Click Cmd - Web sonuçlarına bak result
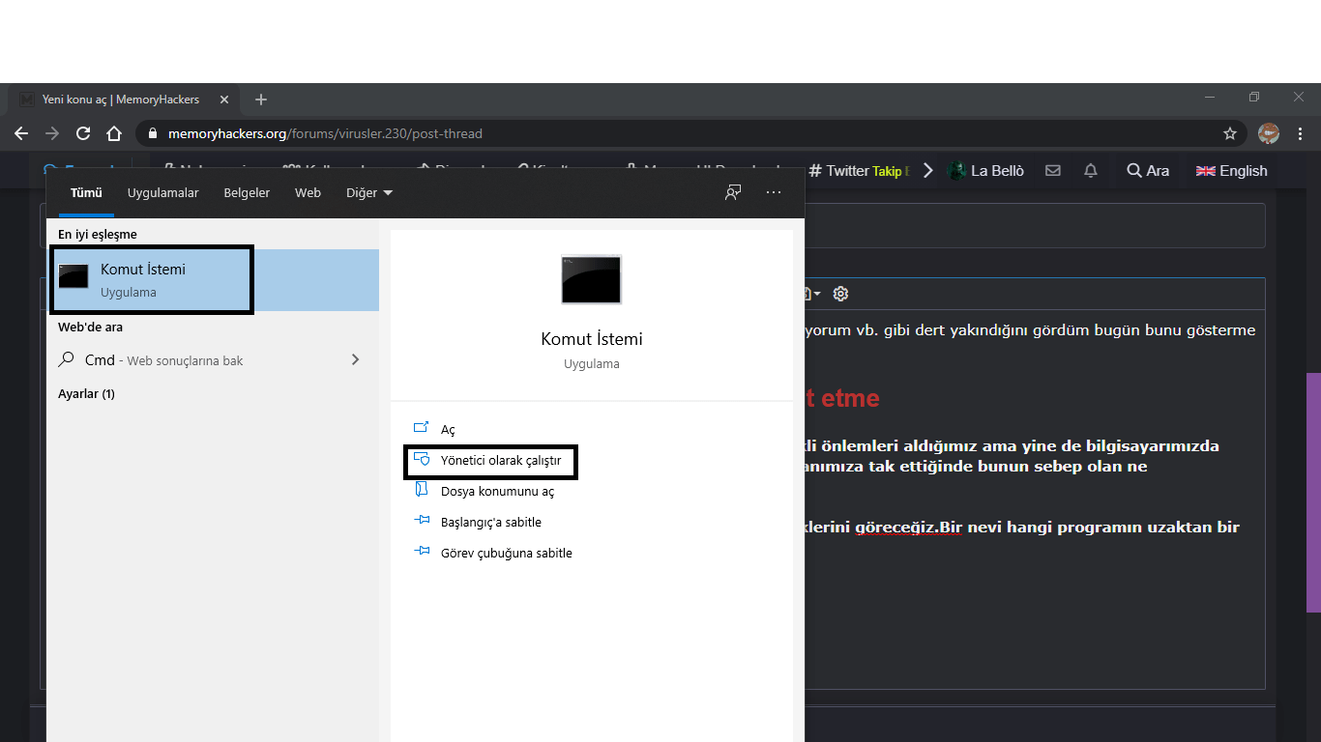 coord(214,359)
